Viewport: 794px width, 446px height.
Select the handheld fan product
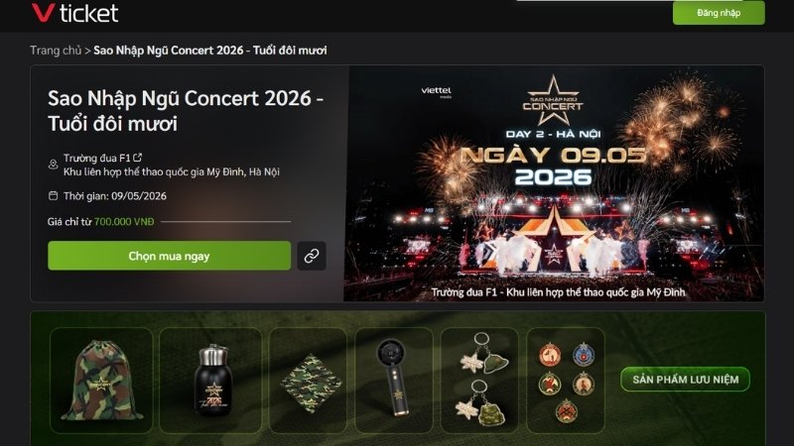pos(394,381)
